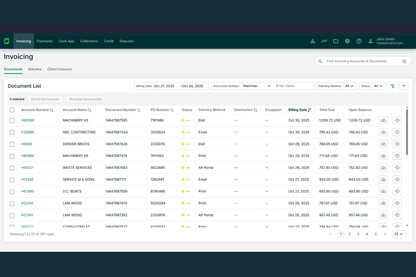Switch to the Batches tab
The height and width of the screenshot is (277, 416).
(x=35, y=69)
